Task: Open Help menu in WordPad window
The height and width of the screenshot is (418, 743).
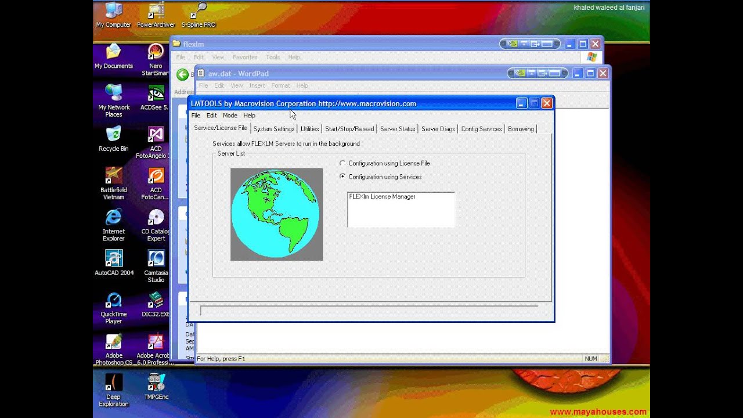Action: (x=302, y=86)
